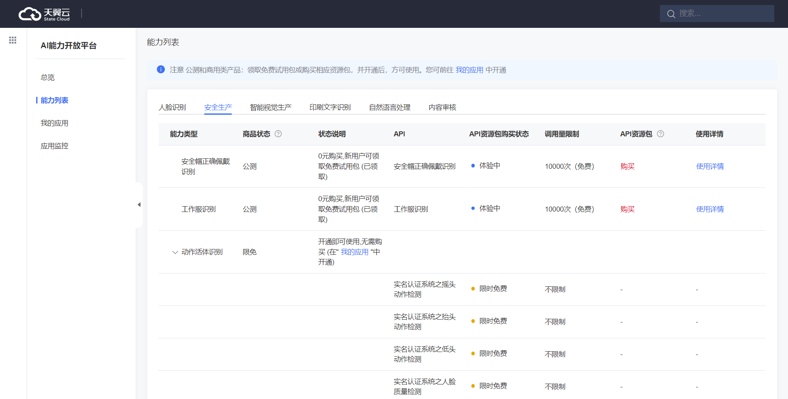This screenshot has height=399, width=788.
Task: Click 不限制 in 摇头动作检测 row
Action: tap(555, 289)
